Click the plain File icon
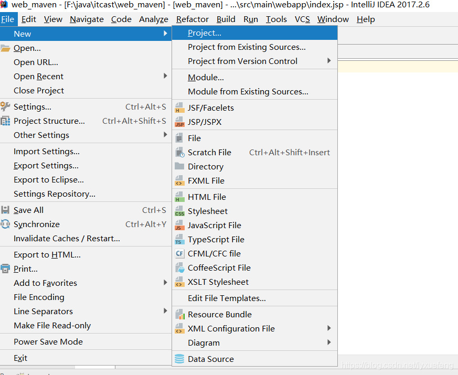This screenshot has width=458, height=375. click(x=179, y=138)
